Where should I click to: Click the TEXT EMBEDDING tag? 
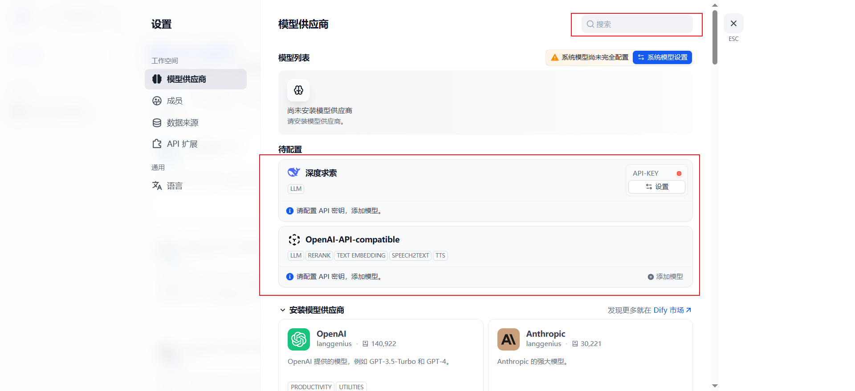coord(361,255)
